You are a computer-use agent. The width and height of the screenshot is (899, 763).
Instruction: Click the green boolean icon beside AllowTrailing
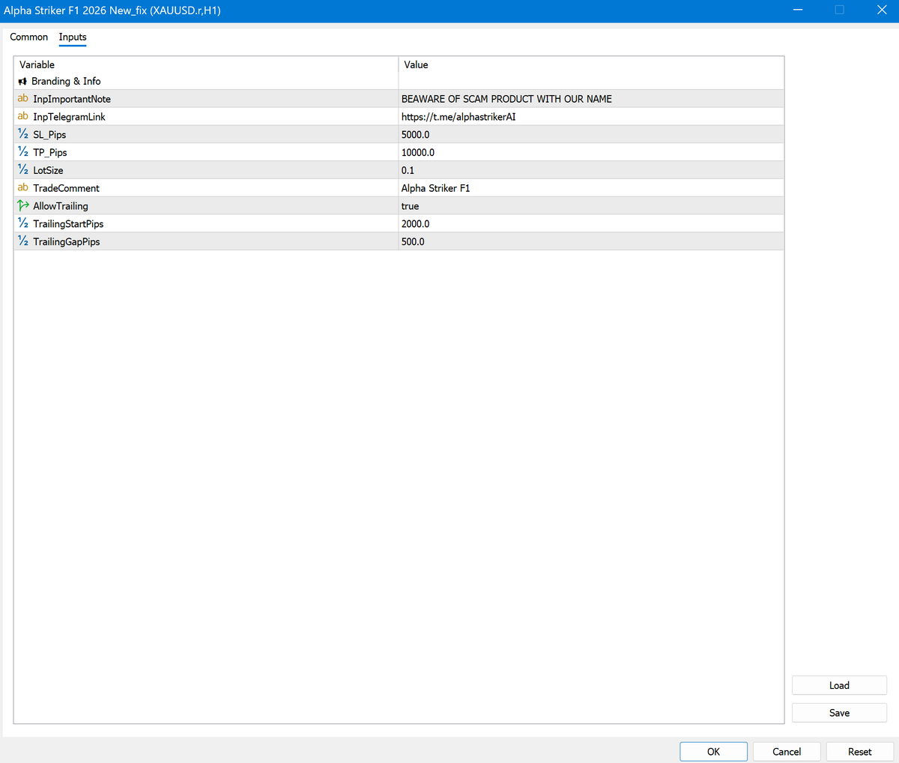pyautogui.click(x=22, y=206)
